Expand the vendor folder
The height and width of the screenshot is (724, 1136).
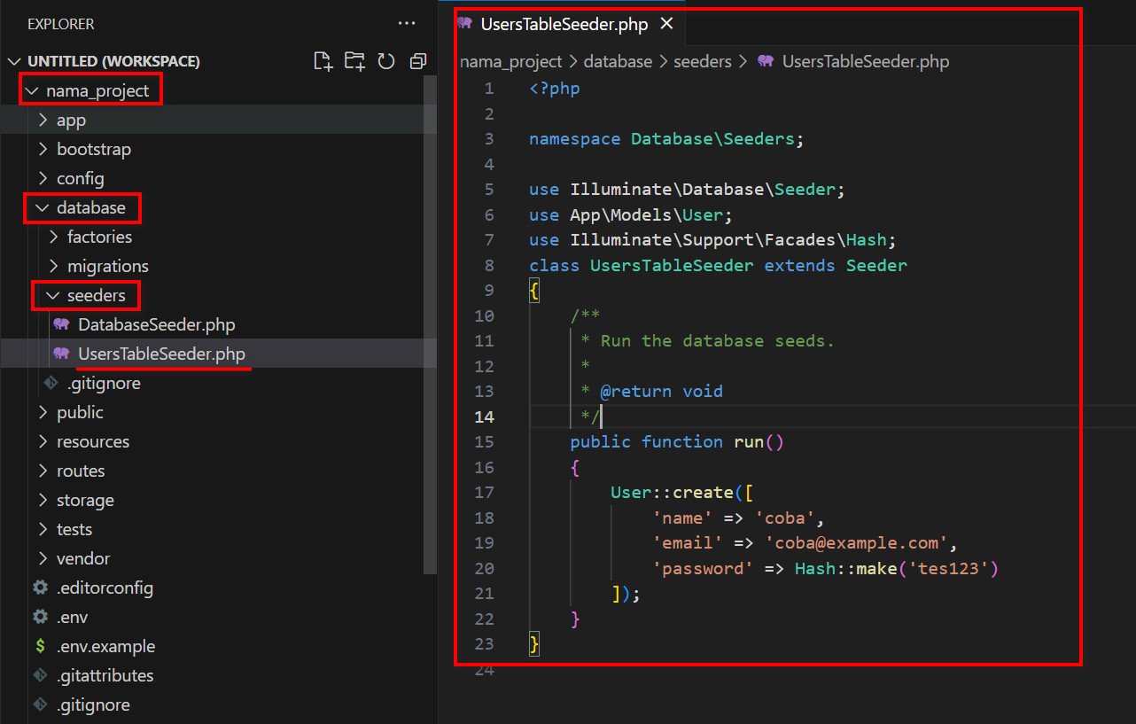click(43, 558)
